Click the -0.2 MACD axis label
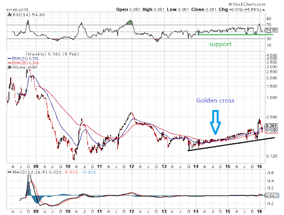The image size is (284, 215). point(270,203)
